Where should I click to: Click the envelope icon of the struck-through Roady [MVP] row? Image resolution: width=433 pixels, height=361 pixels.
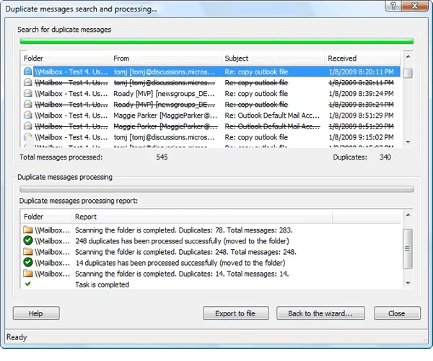[x=27, y=104]
